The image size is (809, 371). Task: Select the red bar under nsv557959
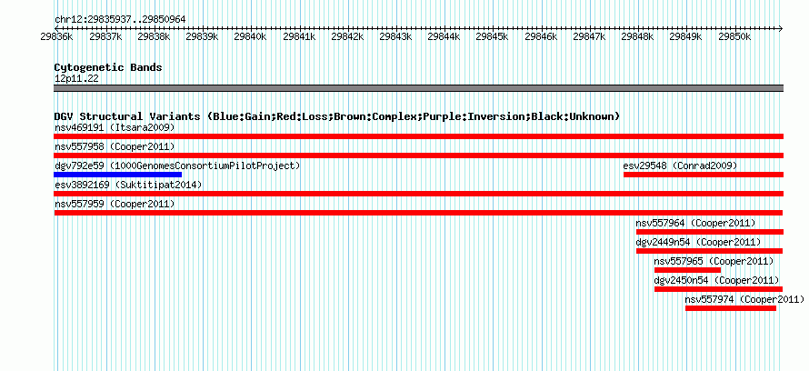(418, 213)
